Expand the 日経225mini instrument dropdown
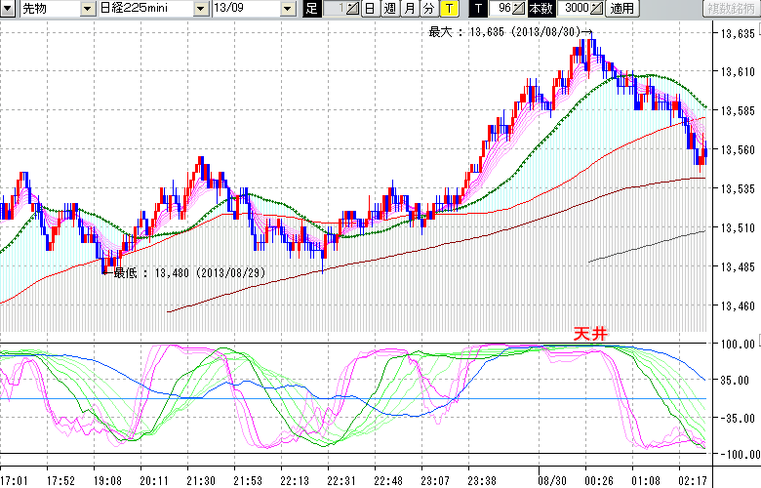The image size is (761, 488). [201, 9]
